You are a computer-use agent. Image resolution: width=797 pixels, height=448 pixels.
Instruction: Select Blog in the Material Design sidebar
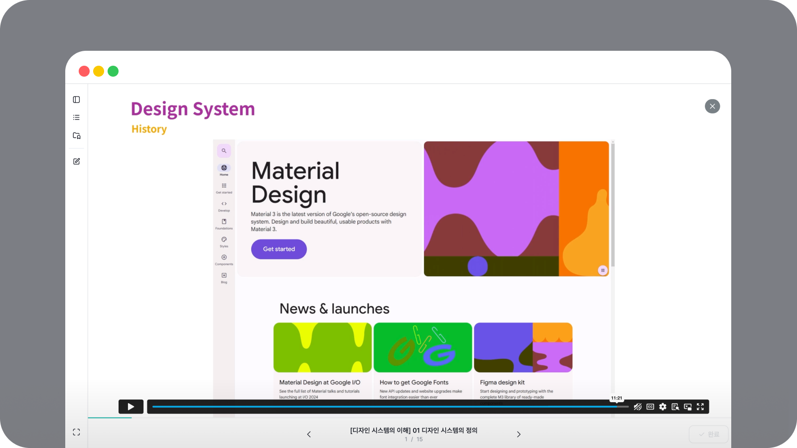click(x=224, y=277)
